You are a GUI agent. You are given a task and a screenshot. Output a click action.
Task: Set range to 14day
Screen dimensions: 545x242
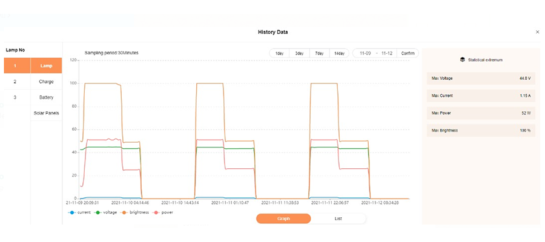pyautogui.click(x=339, y=53)
